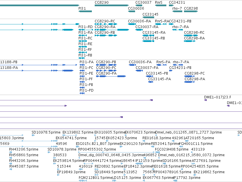The width and height of the screenshot is (242, 182).
Task: Click transcript label PI31-RD
Action: (x=86, y=27)
